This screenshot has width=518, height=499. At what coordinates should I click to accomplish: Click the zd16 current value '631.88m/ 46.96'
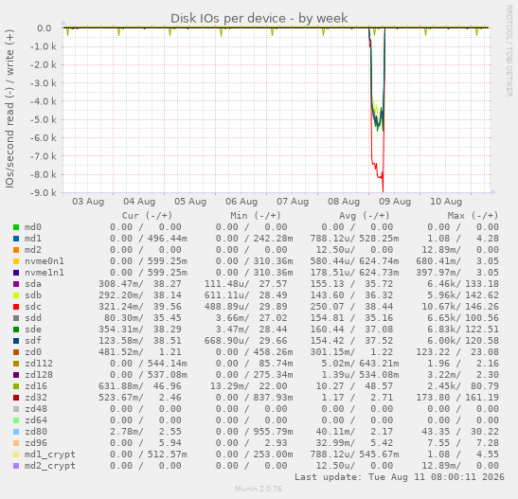coord(140,386)
